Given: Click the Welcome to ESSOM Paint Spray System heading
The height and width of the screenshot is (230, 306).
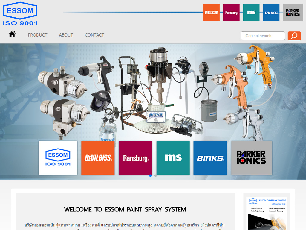Looking at the screenshot, I should click(x=125, y=209).
